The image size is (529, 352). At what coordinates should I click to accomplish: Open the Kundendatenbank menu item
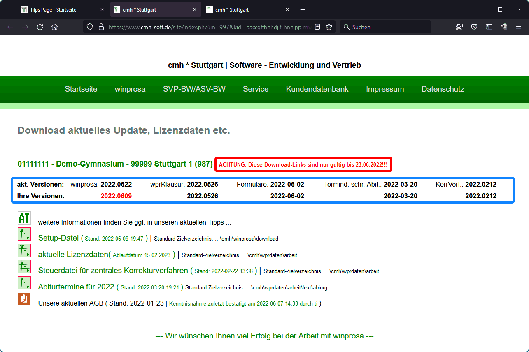tap(317, 89)
